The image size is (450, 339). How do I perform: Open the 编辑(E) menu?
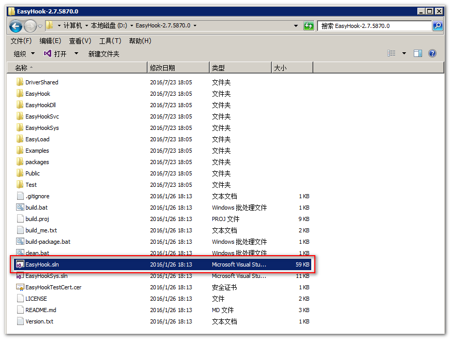click(50, 41)
